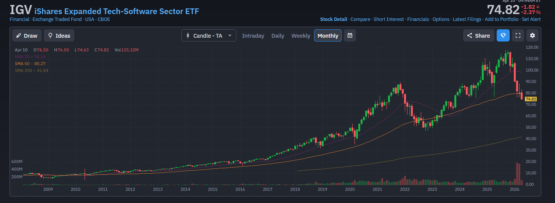Click Add to Portfolio link
The width and height of the screenshot is (555, 203).
coord(502,19)
